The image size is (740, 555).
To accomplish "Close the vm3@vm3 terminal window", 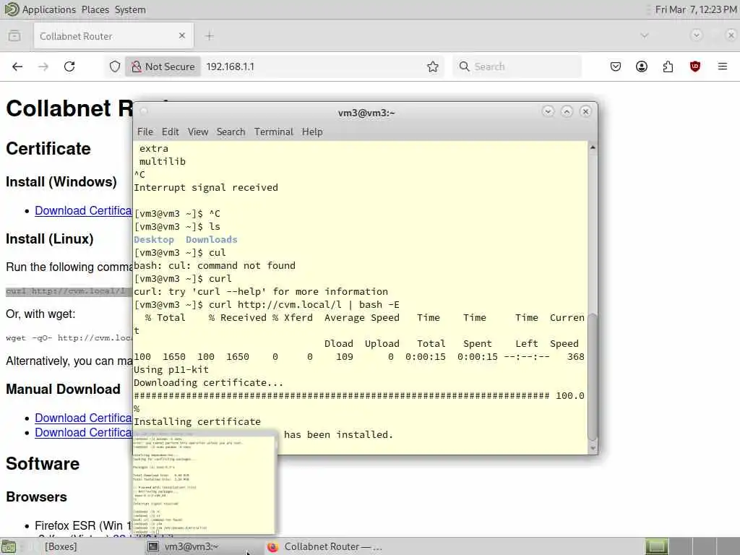I will (x=585, y=111).
